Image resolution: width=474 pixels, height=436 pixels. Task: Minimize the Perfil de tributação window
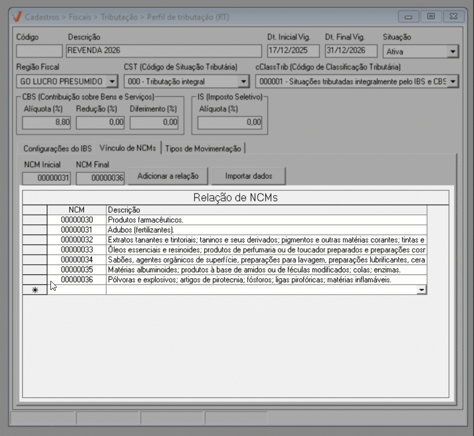409,16
